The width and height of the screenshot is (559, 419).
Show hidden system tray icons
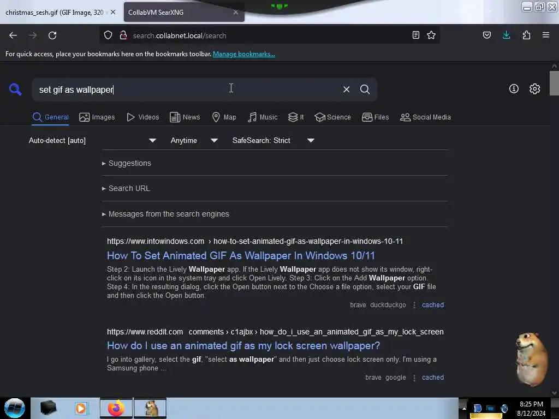[464, 408]
